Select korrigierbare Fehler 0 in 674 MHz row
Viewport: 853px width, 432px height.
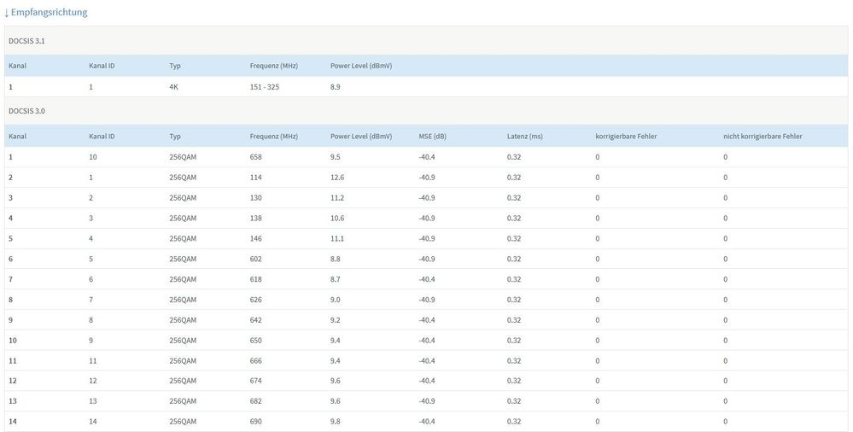598,381
